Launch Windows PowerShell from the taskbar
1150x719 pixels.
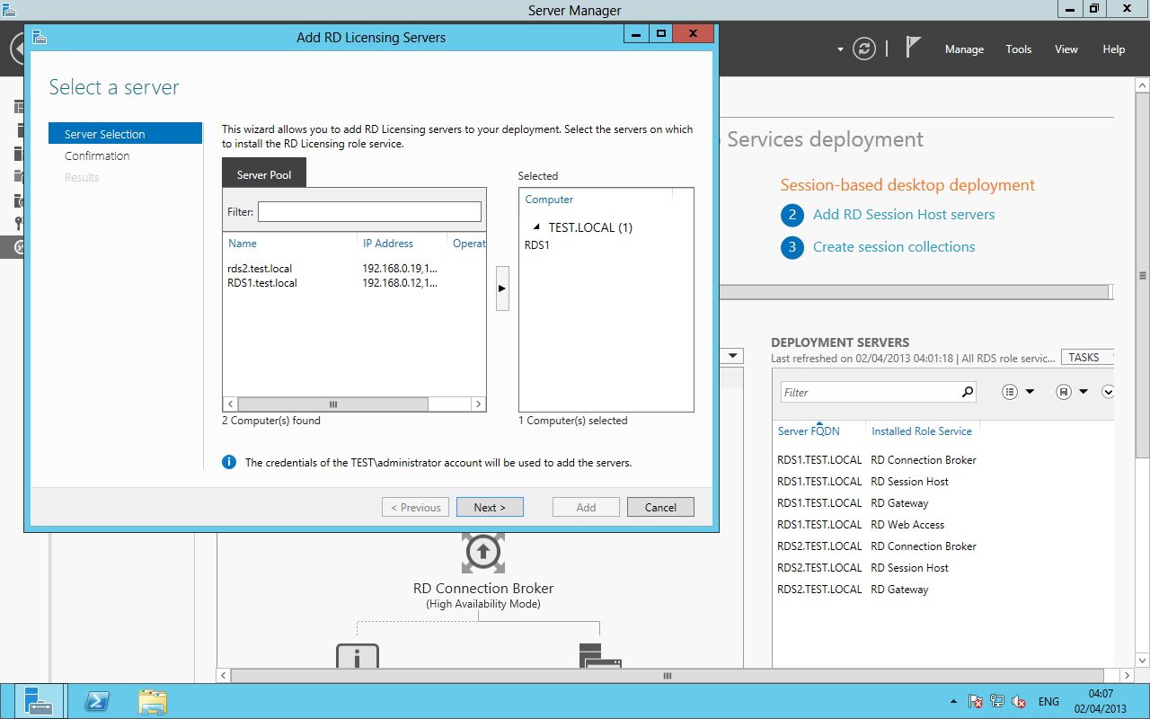click(96, 701)
